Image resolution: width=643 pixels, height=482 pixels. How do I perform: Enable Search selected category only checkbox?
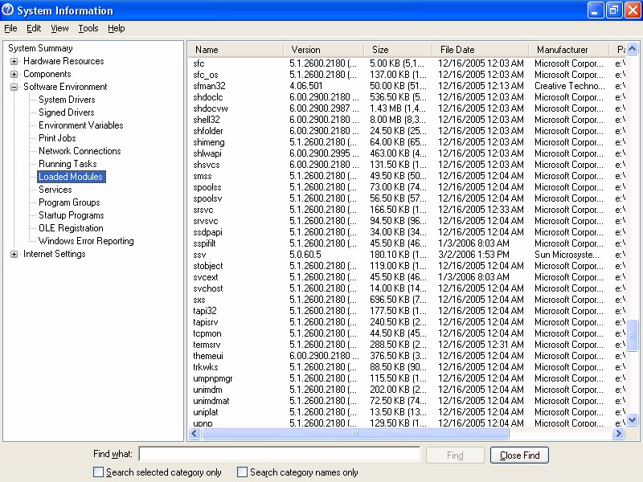coord(99,472)
